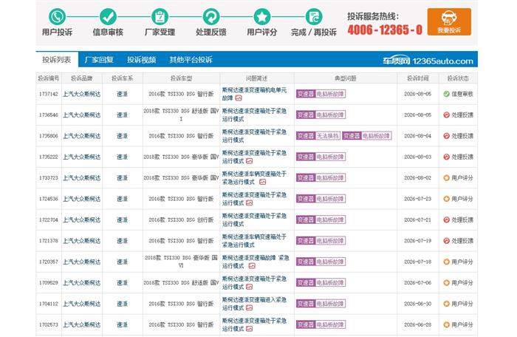Click the orange 我要投诉 button
Image resolution: width=517 pixels, height=337 pixels.
(x=449, y=21)
